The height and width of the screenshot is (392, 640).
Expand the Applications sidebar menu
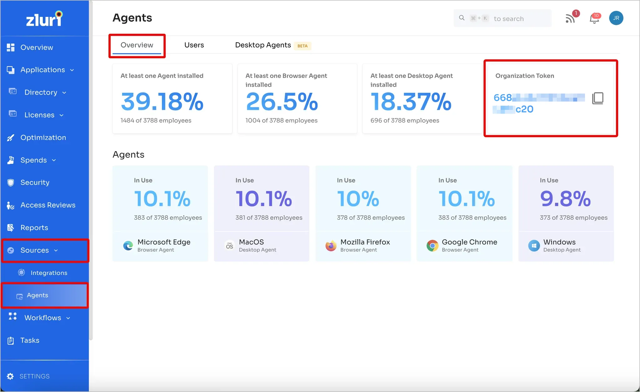tap(43, 70)
